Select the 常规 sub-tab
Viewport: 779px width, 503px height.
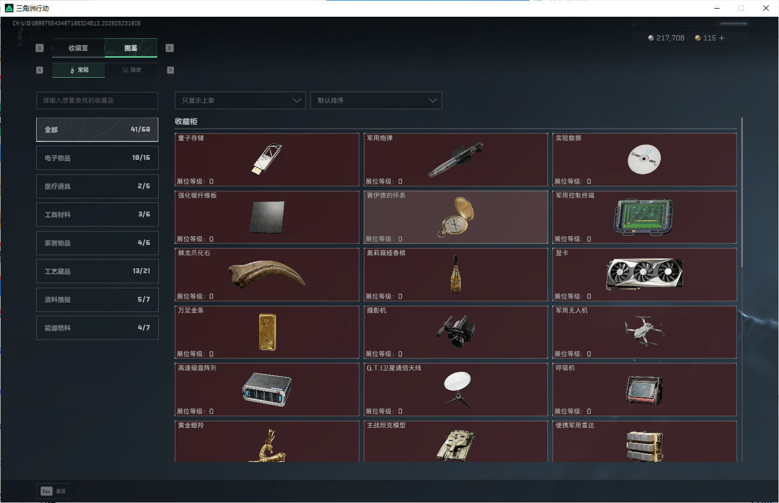[x=79, y=70]
